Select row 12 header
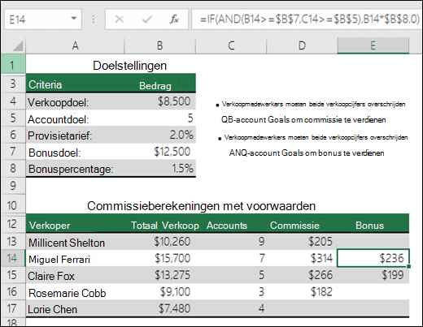The width and height of the screenshot is (423, 327). point(13,224)
